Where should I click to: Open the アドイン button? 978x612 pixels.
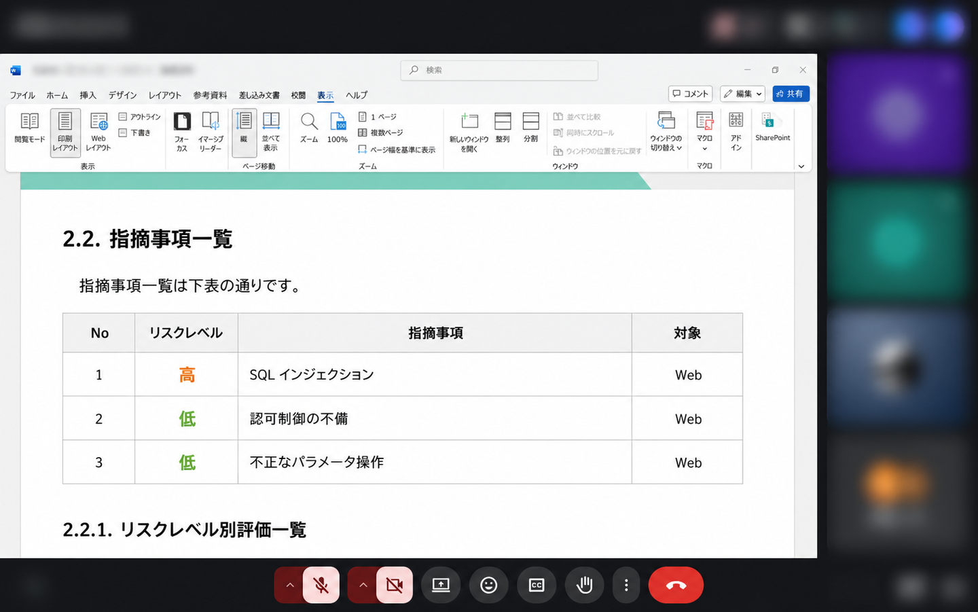tap(736, 132)
